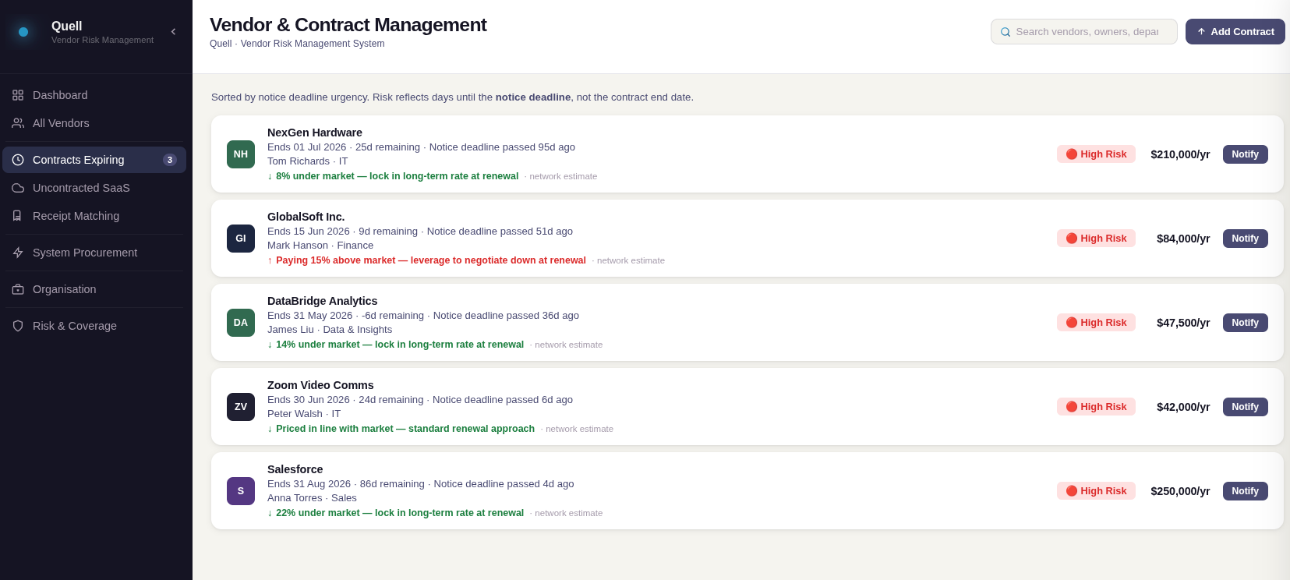Click 'Paying 15% above market' pricing note
1290x580 pixels.
point(426,260)
